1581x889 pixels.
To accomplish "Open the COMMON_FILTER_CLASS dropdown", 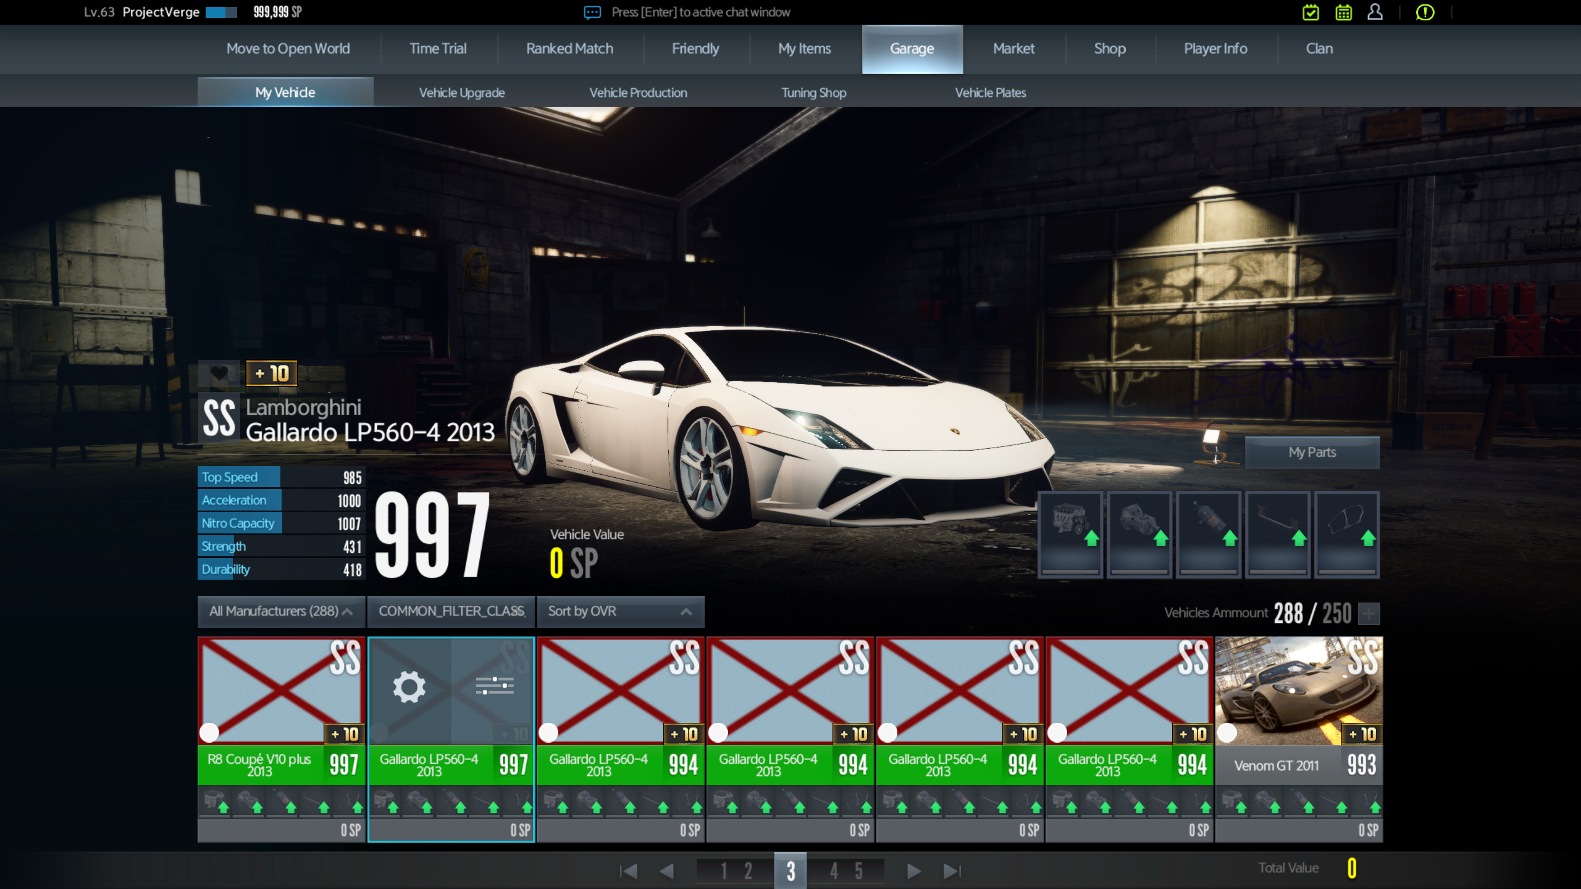I will tap(451, 611).
